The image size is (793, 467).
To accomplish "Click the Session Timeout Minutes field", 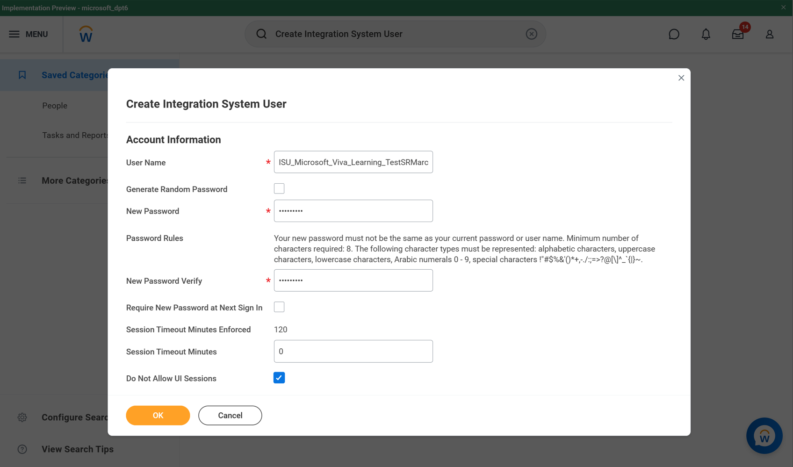I will coord(353,352).
